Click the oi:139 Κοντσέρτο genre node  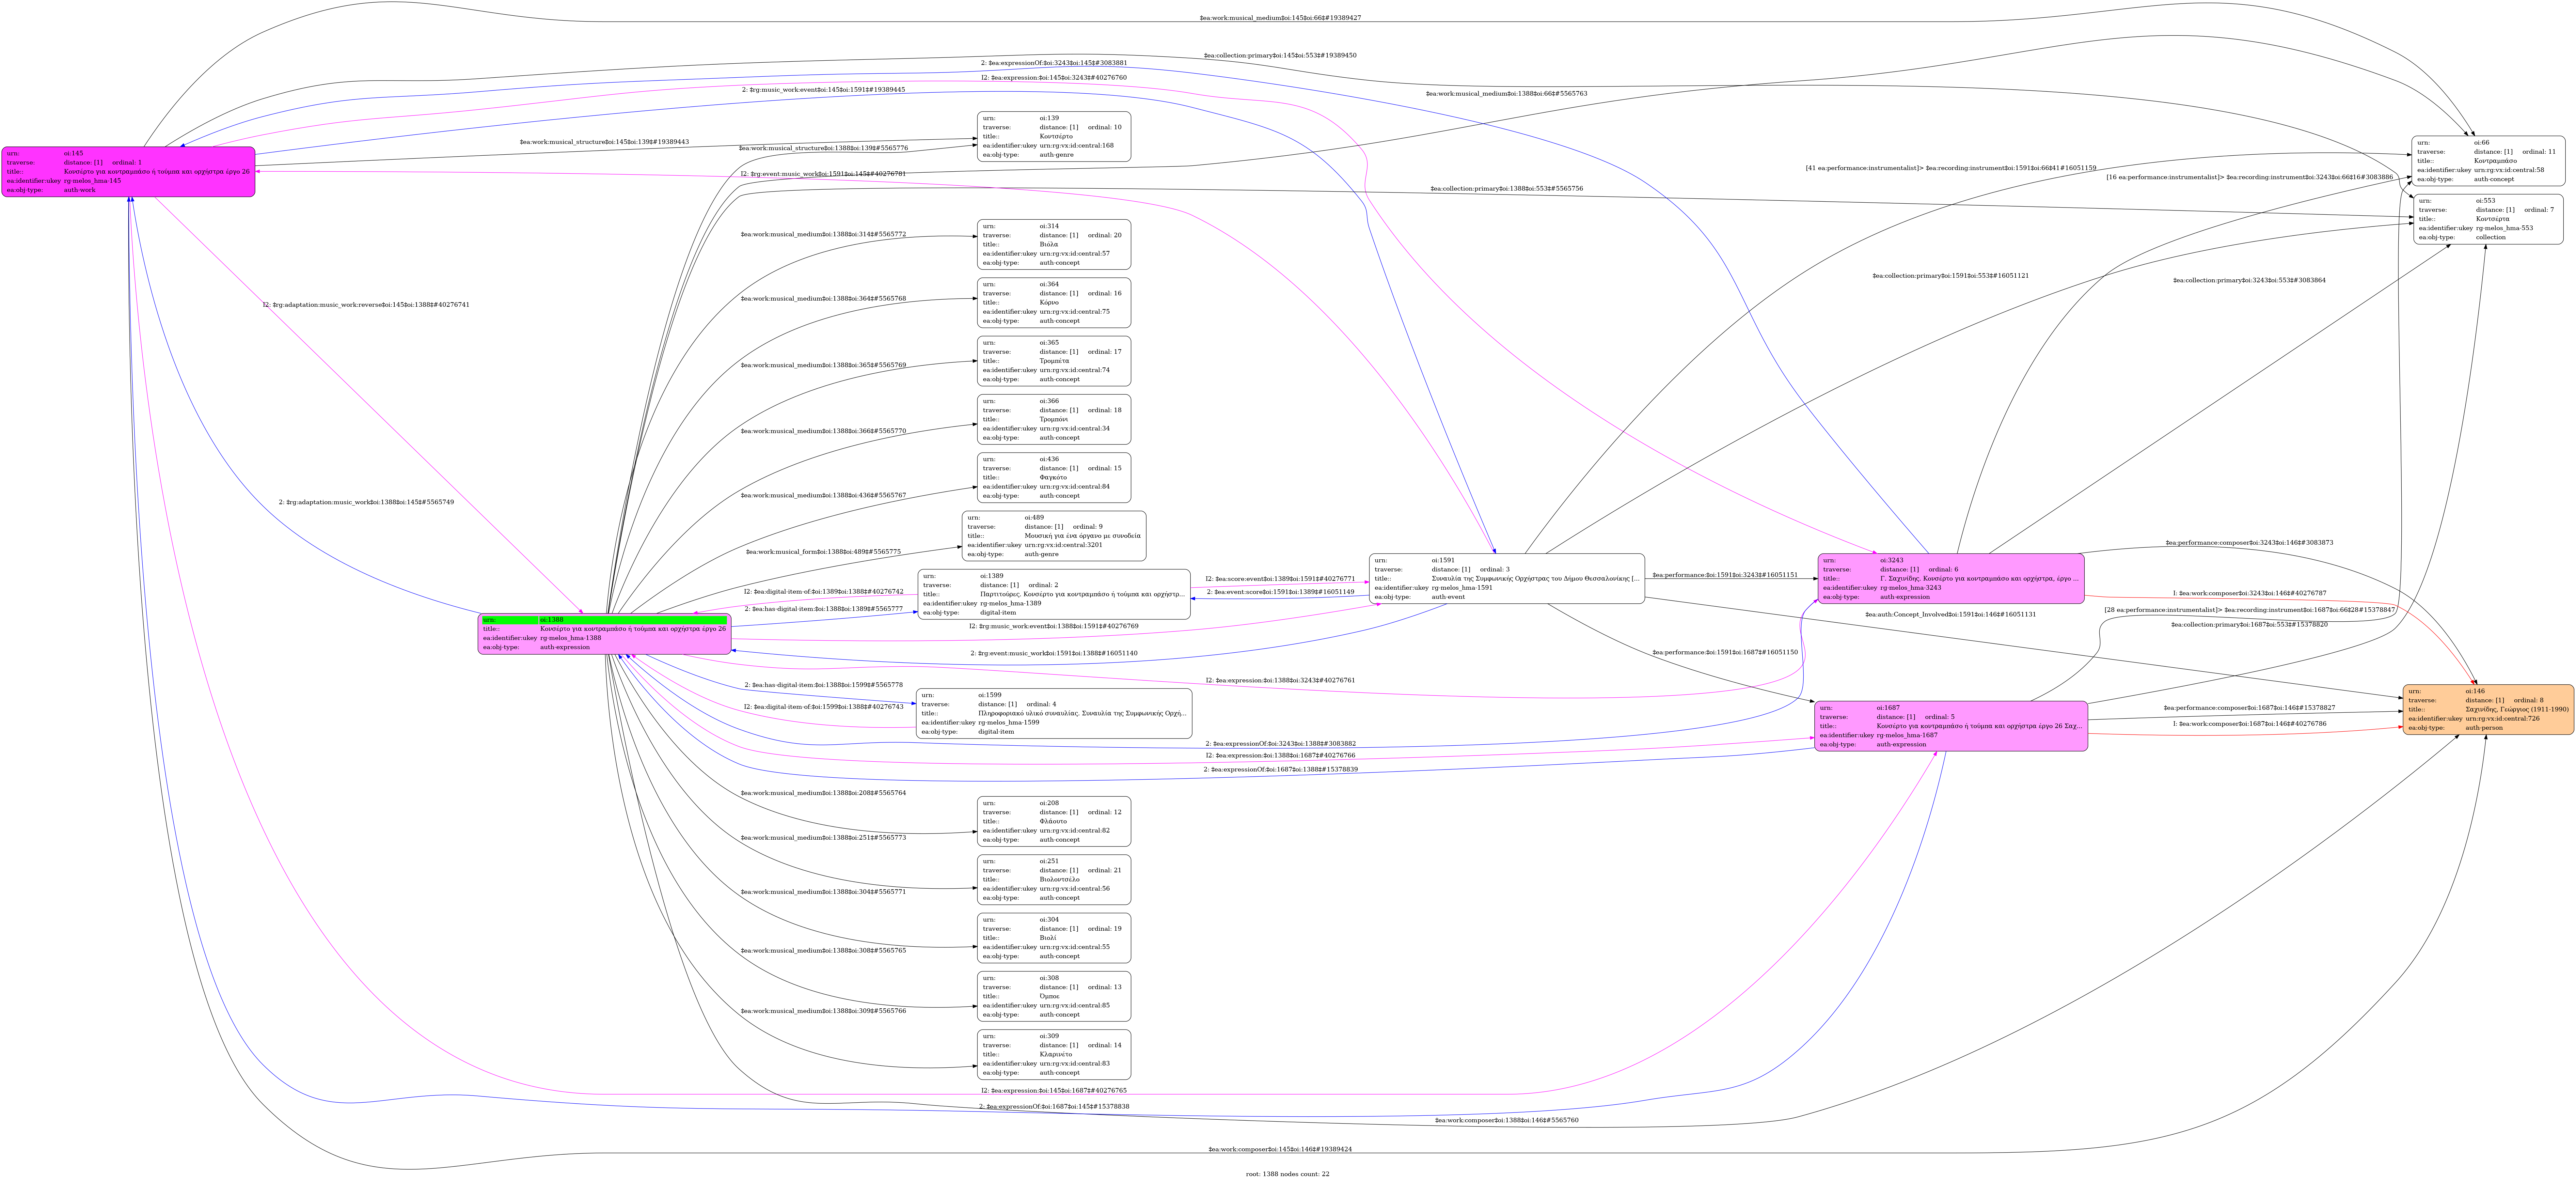click(1054, 137)
